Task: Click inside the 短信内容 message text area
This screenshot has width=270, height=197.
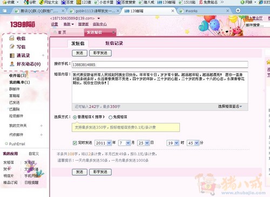Action: [x=160, y=88]
